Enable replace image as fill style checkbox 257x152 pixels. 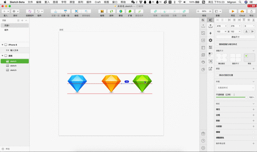point(217,44)
